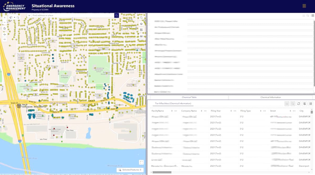Click the Rivermont Collegiate map label
Image resolution: width=315 pixels, height=175 pixels.
pyautogui.click(x=65, y=77)
